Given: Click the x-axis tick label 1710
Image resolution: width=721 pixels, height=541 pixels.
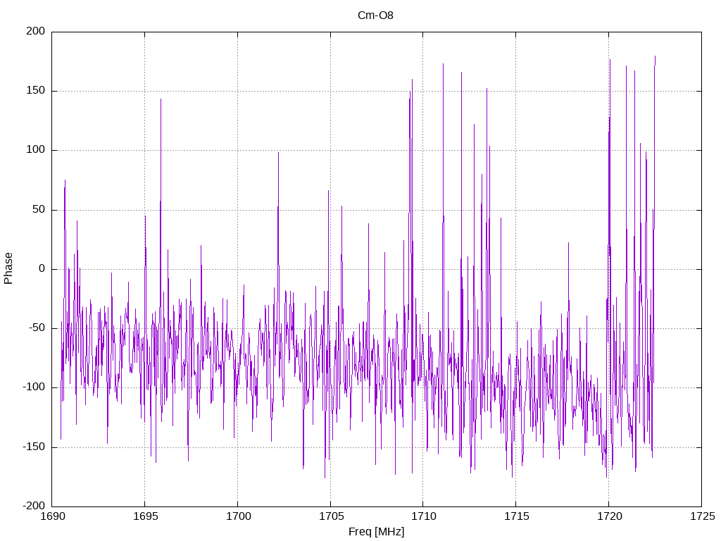Looking at the screenshot, I should coord(423,516).
